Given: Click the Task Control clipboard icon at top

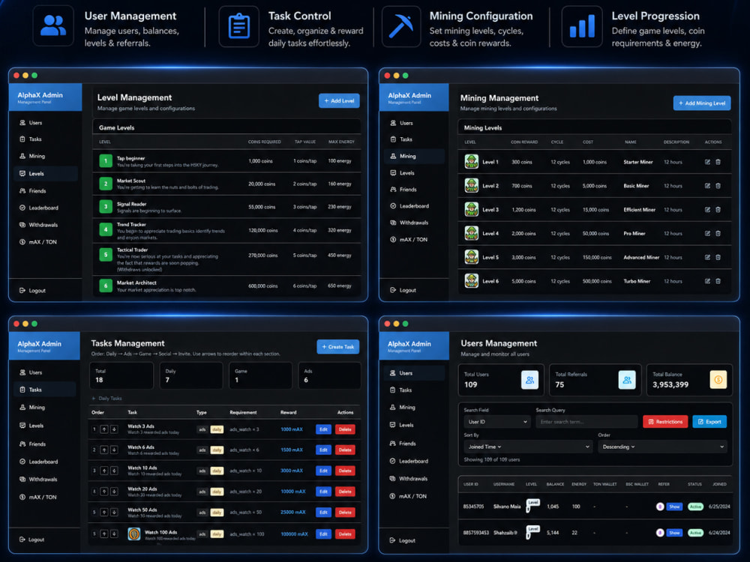Looking at the screenshot, I should [238, 26].
